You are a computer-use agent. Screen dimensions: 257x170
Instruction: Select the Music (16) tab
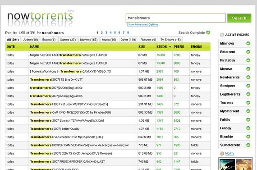tap(109, 40)
